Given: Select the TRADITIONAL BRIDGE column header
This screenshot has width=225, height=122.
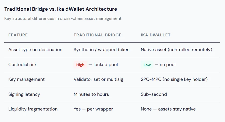Looking at the screenshot, I should (x=98, y=35).
